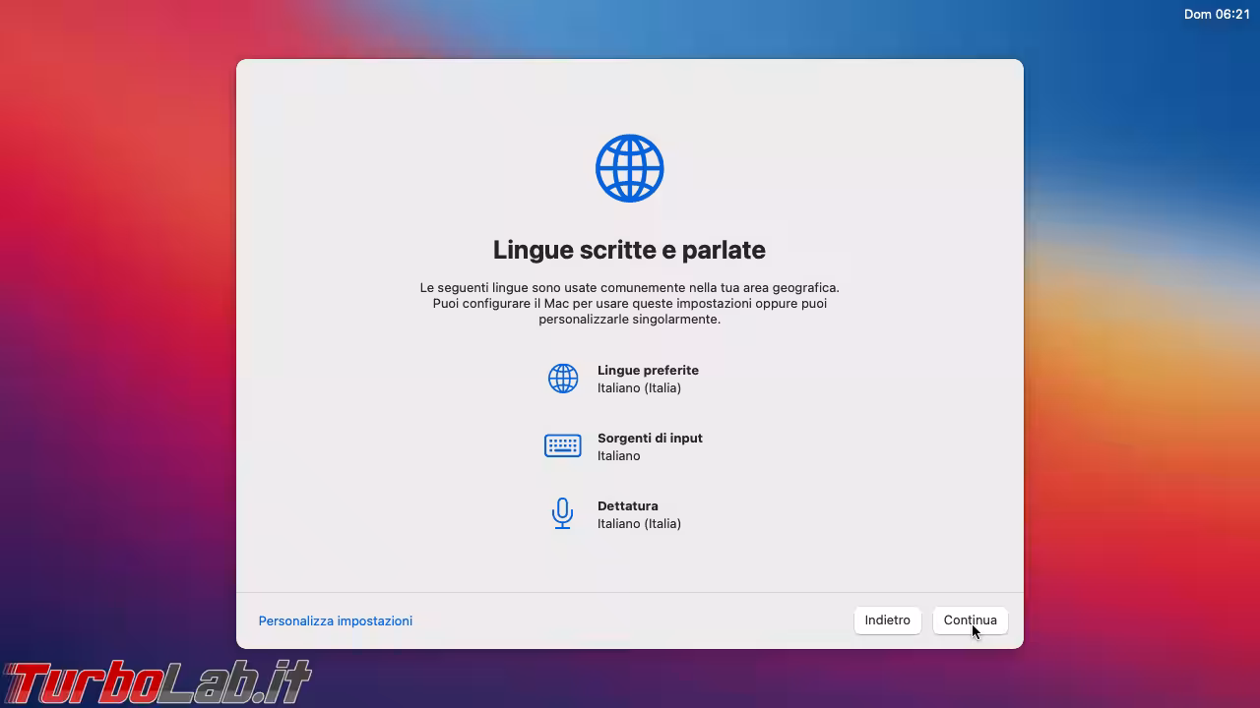Click the description line starting with Puoi configurare

(x=629, y=304)
